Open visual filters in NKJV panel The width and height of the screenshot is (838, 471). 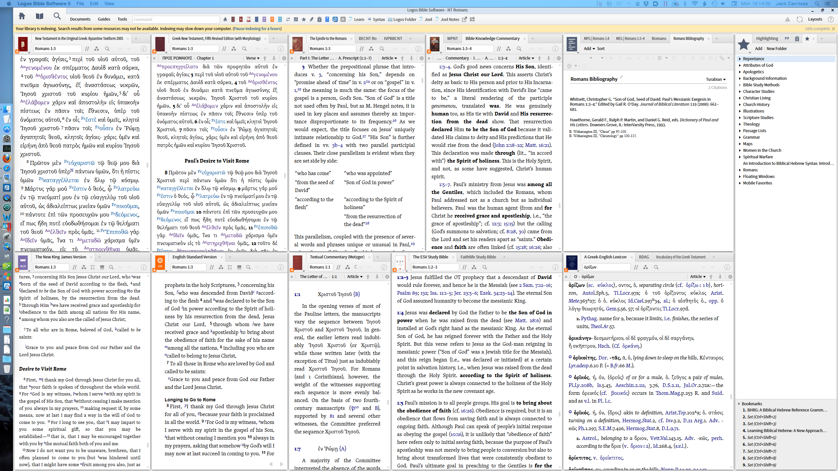point(84,267)
